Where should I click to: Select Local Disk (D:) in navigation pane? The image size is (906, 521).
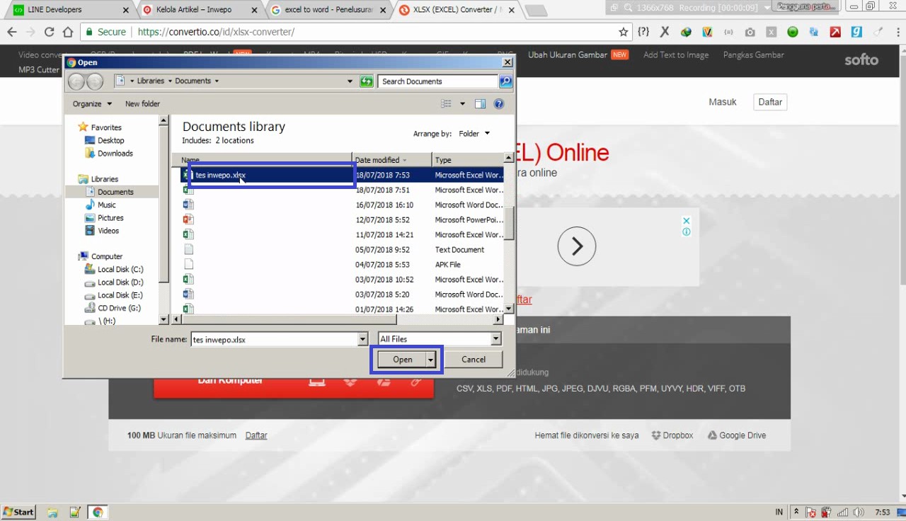(x=114, y=282)
